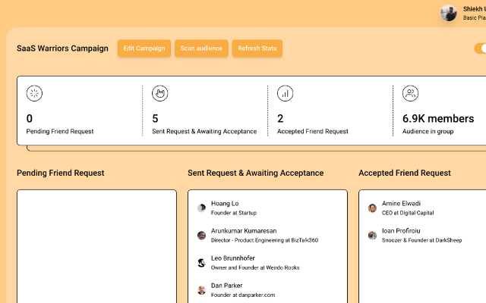Click the 'Audience in group' label
This screenshot has height=303, width=486.
[428, 131]
